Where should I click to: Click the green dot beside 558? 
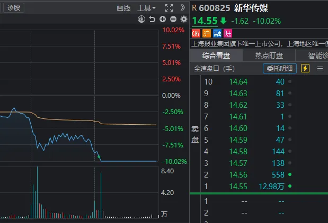pyautogui.click(x=290, y=174)
